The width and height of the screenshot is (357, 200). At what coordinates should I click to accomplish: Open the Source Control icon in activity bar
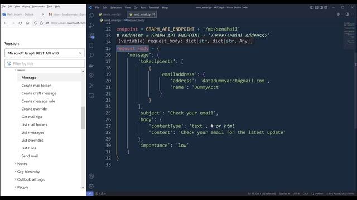pyautogui.click(x=91, y=86)
